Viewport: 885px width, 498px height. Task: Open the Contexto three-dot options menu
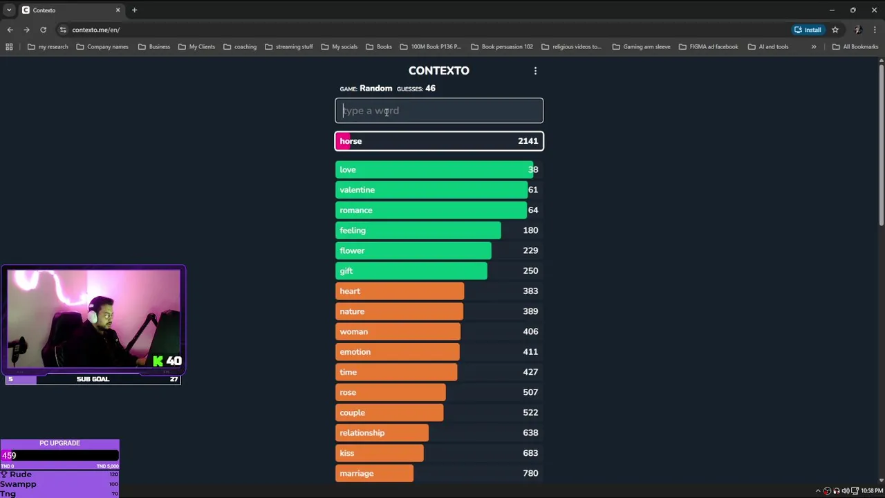[x=535, y=71]
